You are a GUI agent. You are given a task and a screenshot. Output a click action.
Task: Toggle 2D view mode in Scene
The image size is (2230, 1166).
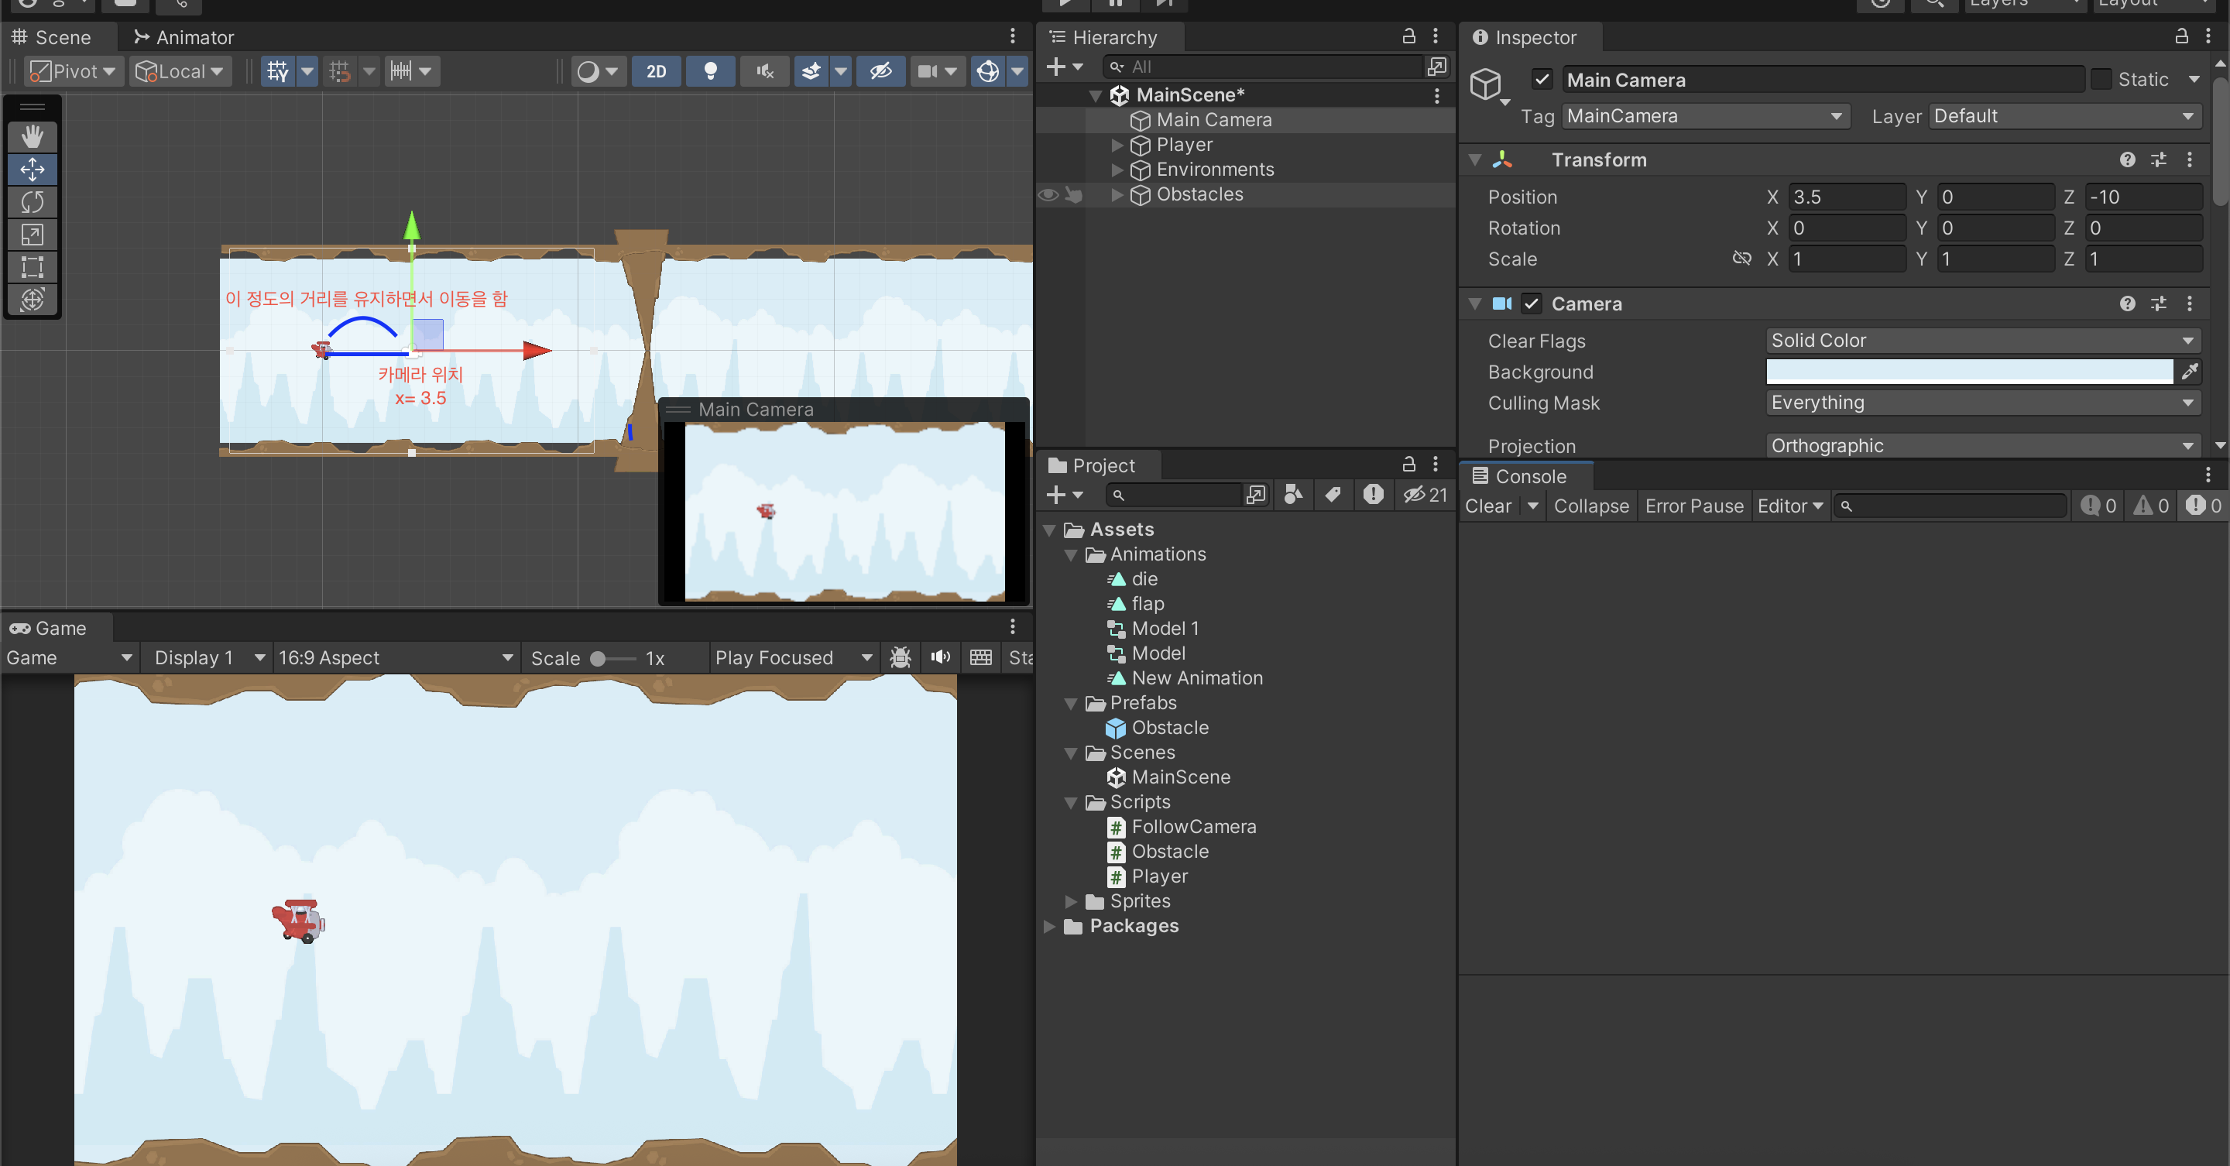[656, 71]
